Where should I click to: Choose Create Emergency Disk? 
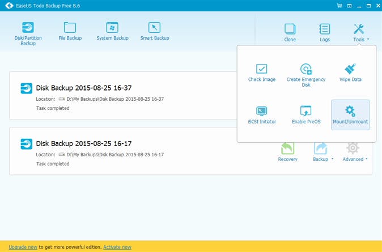point(305,75)
